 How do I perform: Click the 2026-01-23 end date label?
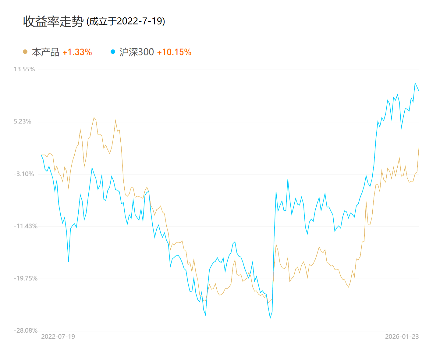402,337
